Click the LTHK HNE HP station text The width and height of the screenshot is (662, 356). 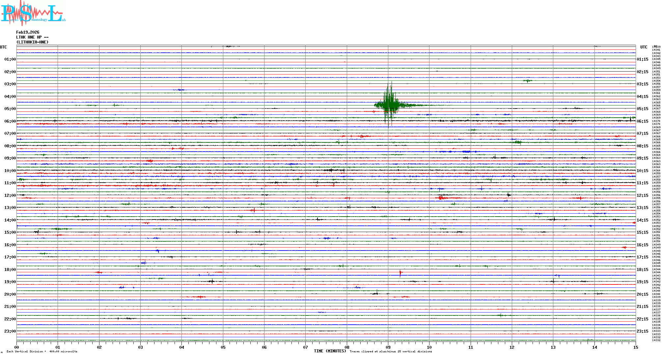[32, 37]
